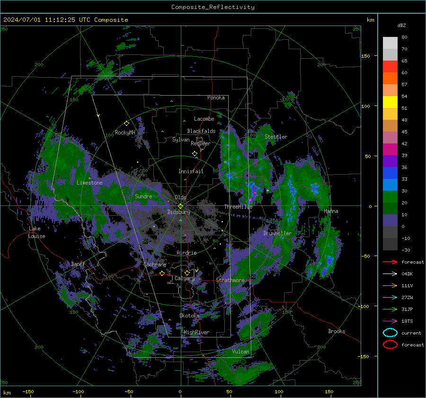426x398 pixels.
Task: Click the red forecast arrow in legend
Action: (390, 262)
